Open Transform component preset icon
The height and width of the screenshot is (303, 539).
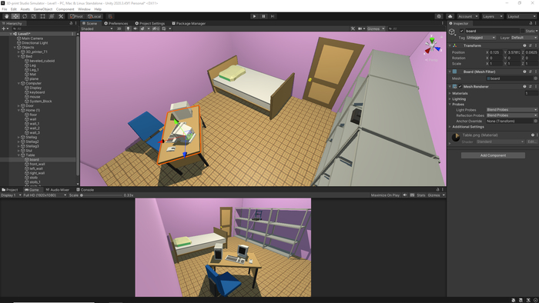pyautogui.click(x=531, y=45)
